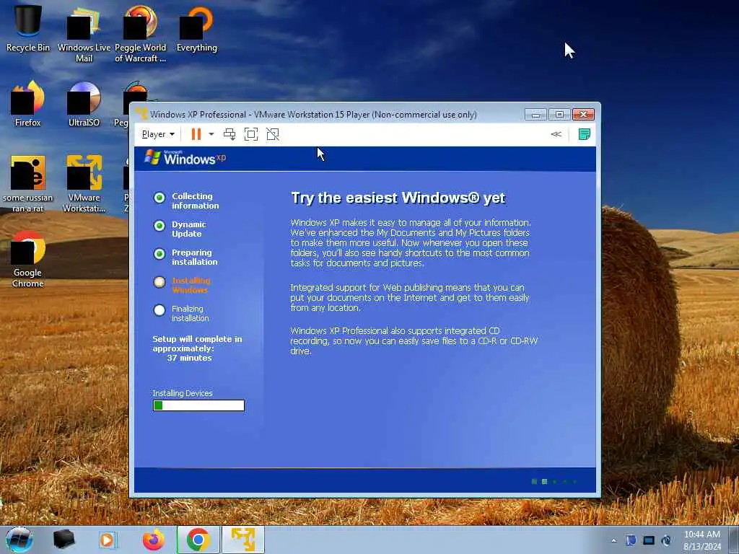Select Windows Live Mail desktop icon
The width and height of the screenshot is (739, 554).
(x=84, y=34)
